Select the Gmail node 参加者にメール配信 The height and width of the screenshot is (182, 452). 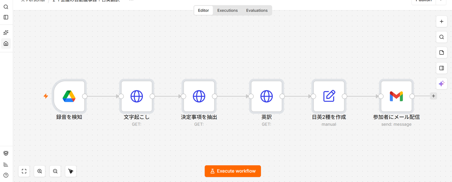[396, 96]
